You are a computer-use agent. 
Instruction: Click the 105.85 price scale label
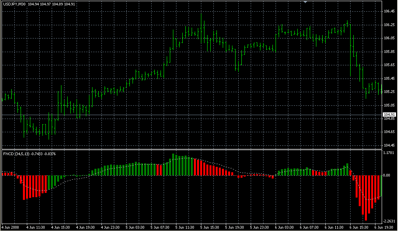389,52
